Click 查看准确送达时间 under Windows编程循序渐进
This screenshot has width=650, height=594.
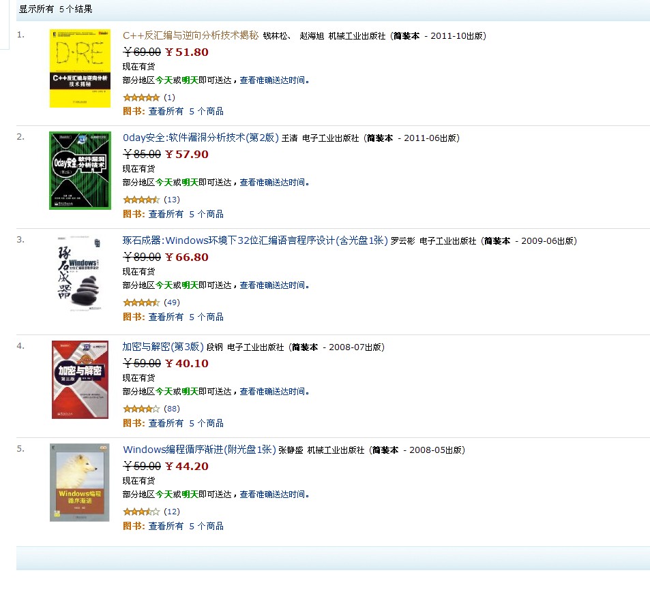pos(272,495)
